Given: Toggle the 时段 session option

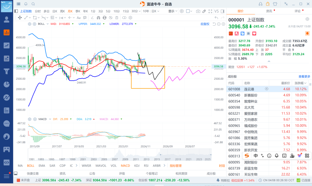Looking at the screenshot, I should tap(222, 166).
